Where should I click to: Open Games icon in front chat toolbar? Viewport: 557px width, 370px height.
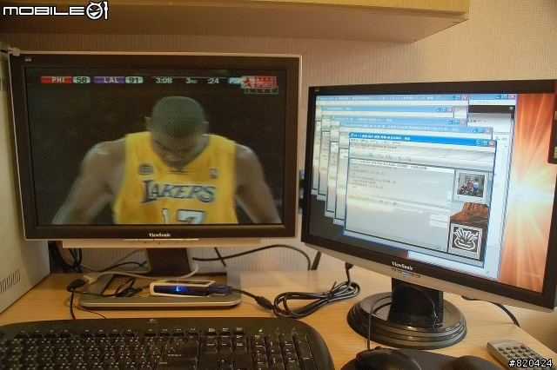tap(399, 158)
